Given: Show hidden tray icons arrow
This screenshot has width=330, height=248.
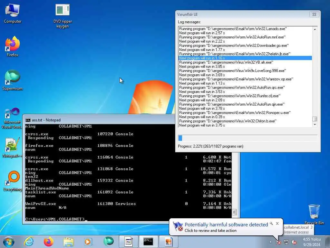Looking at the screenshot, I should tap(270, 242).
